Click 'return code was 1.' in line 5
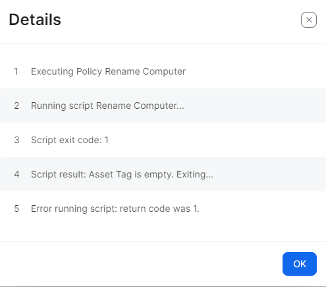Image resolution: width=326 pixels, height=287 pixels. click(x=159, y=208)
